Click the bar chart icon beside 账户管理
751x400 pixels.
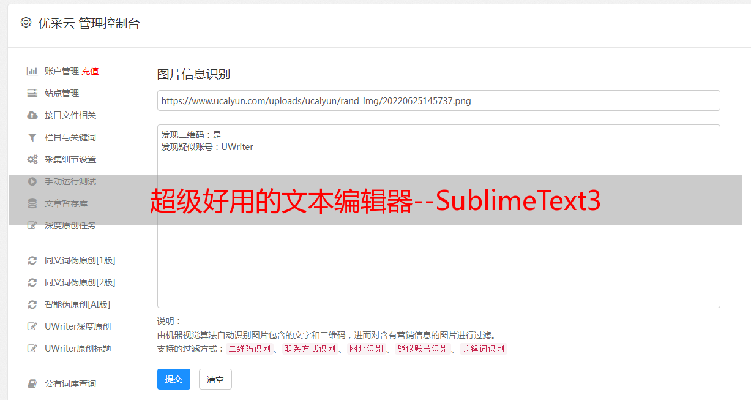pyautogui.click(x=32, y=71)
